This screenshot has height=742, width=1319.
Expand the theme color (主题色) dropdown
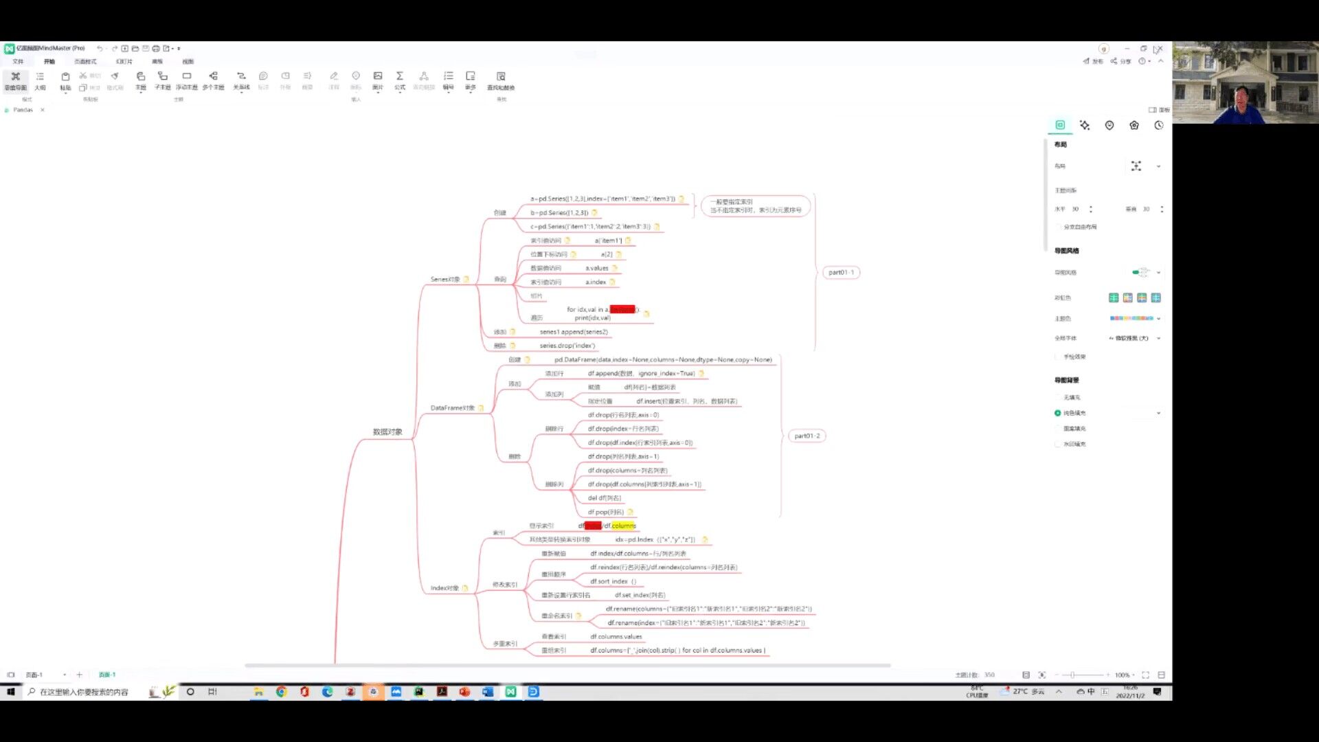1158,319
